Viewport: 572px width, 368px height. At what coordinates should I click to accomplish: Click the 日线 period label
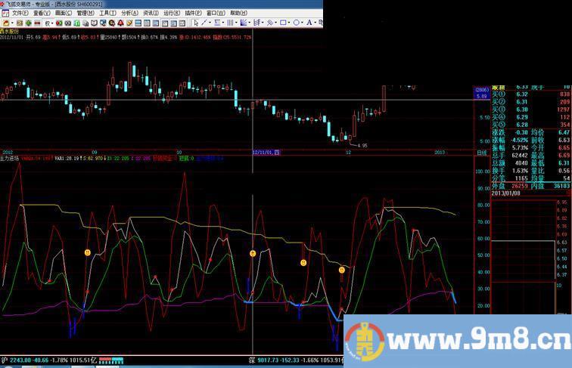tap(480, 153)
